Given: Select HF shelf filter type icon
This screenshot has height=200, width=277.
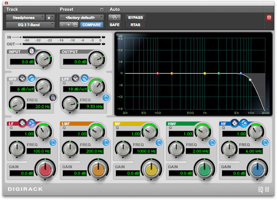Looking at the screenshot, I should (x=244, y=123).
